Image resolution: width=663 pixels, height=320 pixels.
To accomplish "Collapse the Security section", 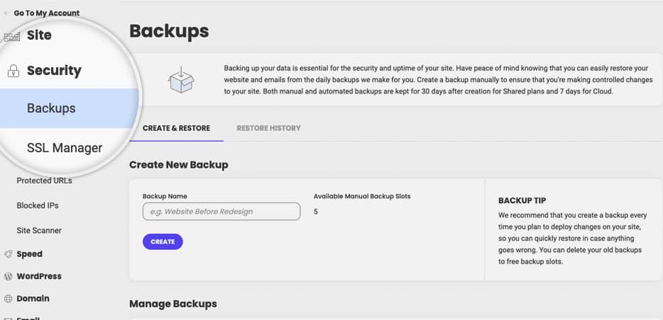I will 54,70.
